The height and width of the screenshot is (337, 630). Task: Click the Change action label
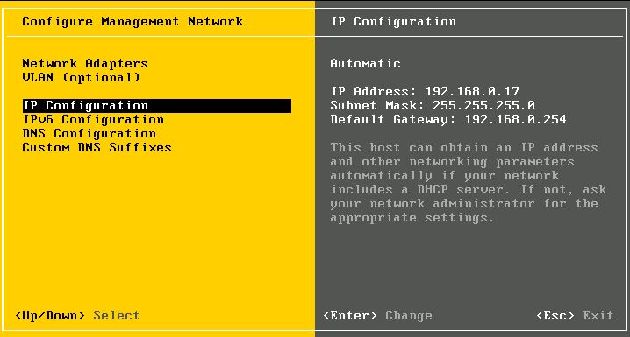pyautogui.click(x=409, y=316)
